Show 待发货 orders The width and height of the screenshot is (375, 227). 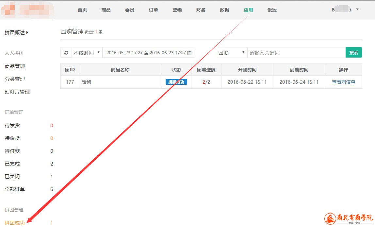point(12,126)
